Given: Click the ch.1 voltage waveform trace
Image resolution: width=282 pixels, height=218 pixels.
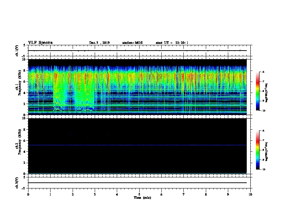Looking at the screenshot, I should tap(137, 51).
